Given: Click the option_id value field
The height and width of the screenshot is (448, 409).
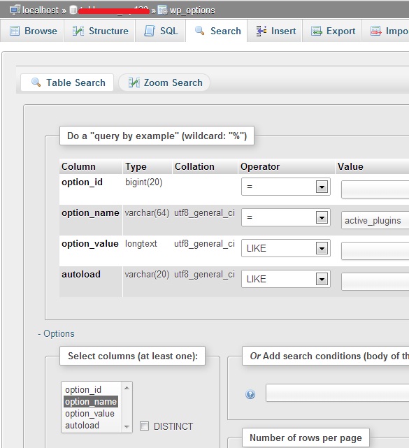Looking at the screenshot, I should pyautogui.click(x=375, y=189).
